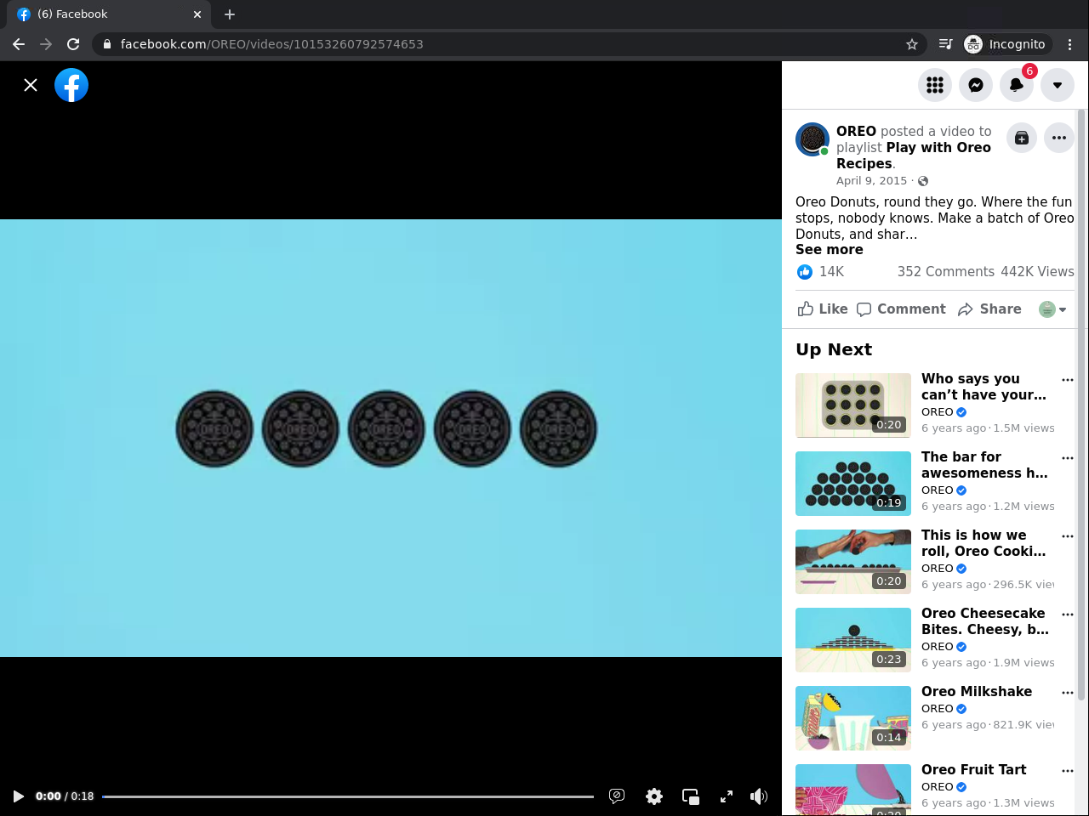Viewport: 1089px width, 816px height.
Task: Choose who to comment as dropdown
Action: [x=1052, y=309]
